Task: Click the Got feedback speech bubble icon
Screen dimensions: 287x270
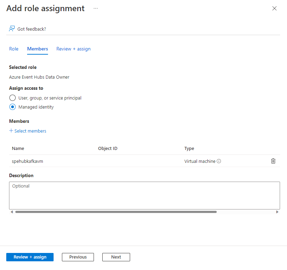Action: (x=11, y=29)
